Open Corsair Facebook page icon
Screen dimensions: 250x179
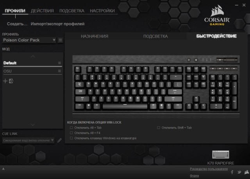[232, 172]
